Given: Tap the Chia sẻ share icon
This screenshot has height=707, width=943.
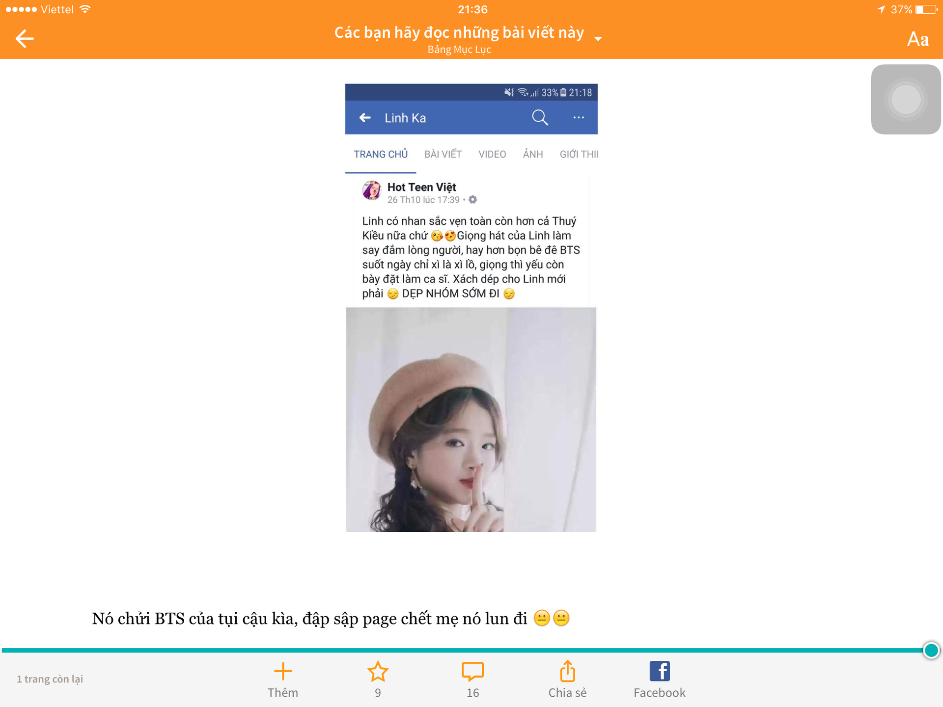Looking at the screenshot, I should click(567, 671).
